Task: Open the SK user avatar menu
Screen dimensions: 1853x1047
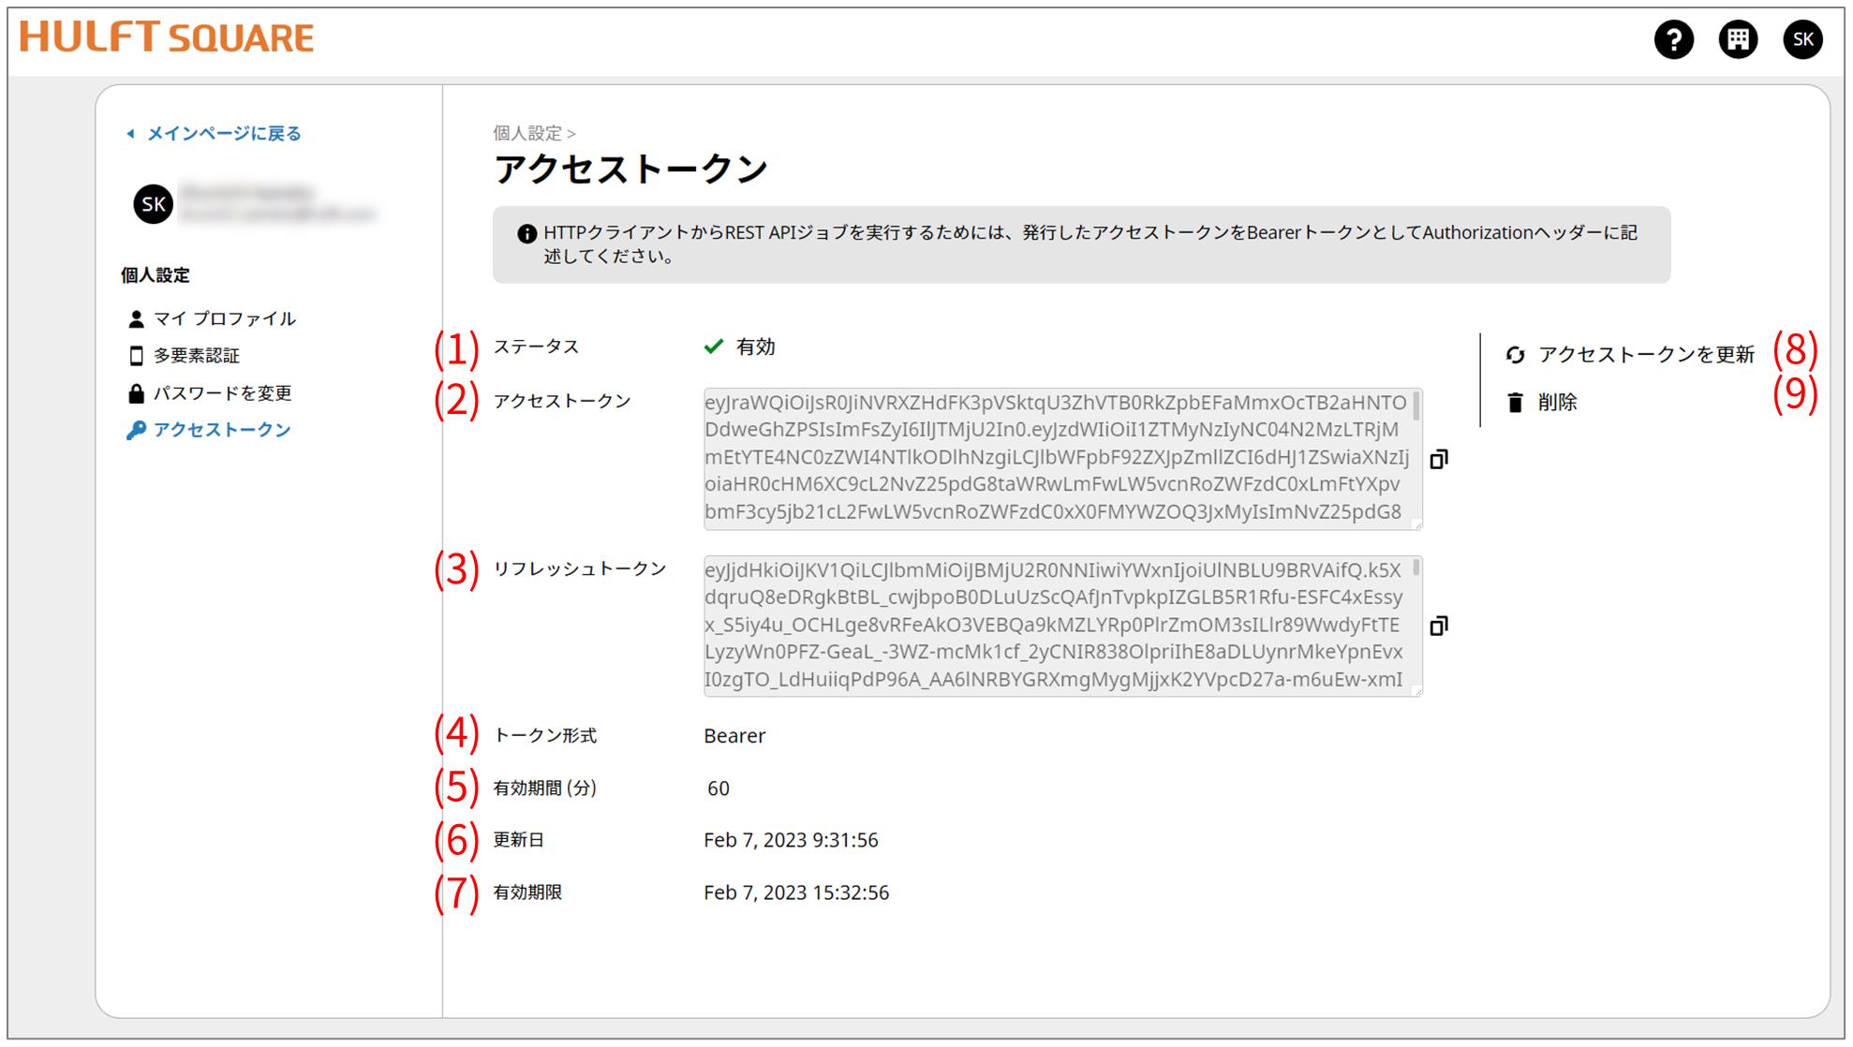Action: [1802, 39]
